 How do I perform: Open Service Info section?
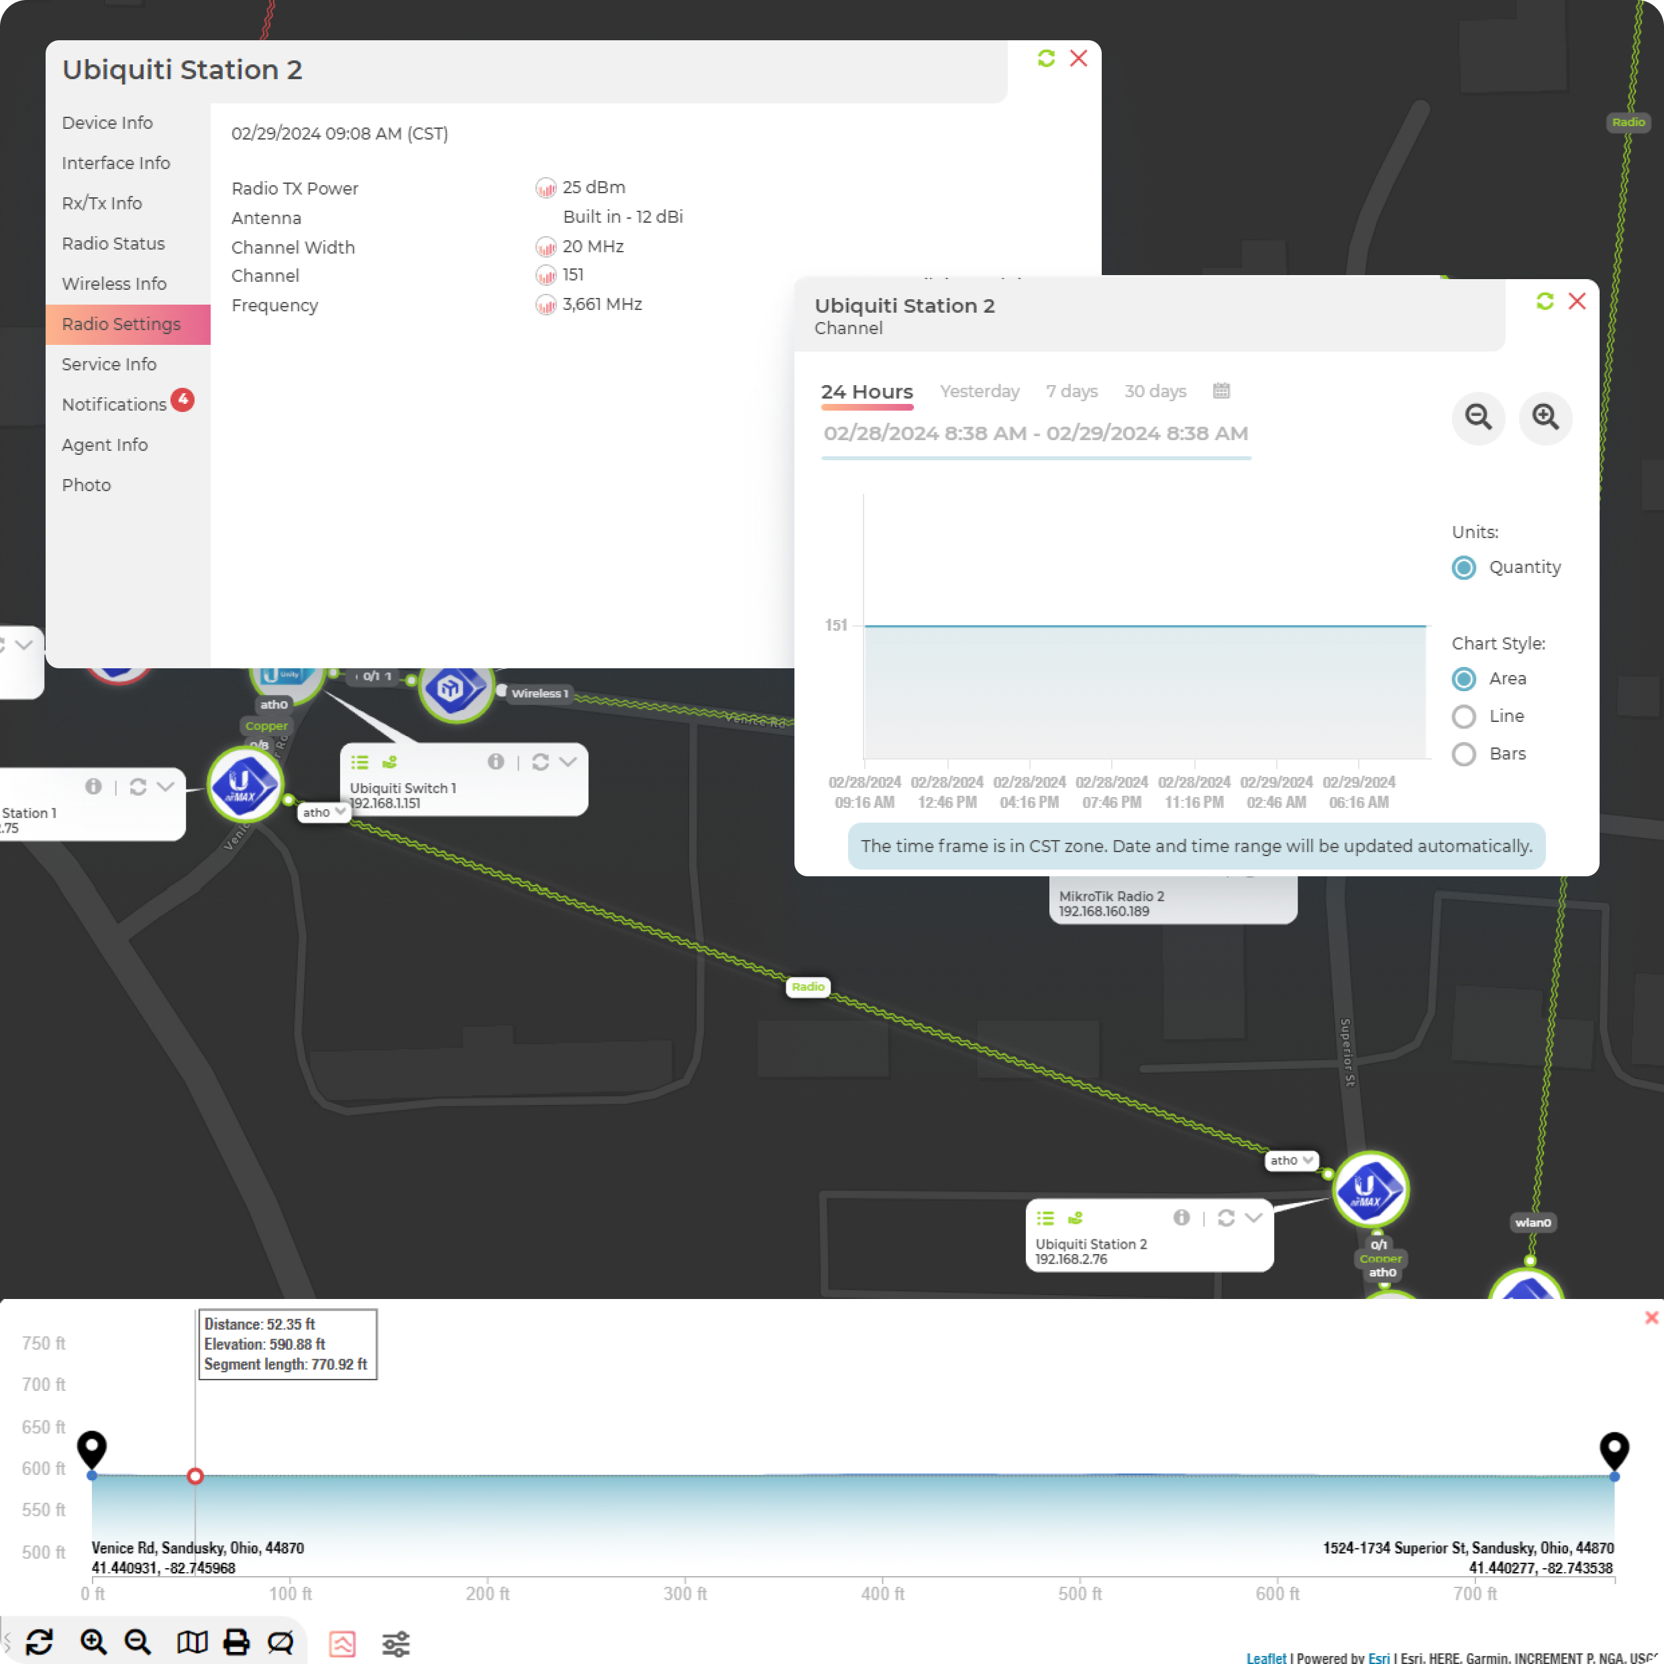coord(109,364)
